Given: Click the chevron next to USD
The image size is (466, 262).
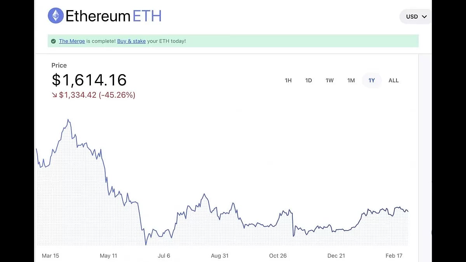Looking at the screenshot, I should pos(424,17).
